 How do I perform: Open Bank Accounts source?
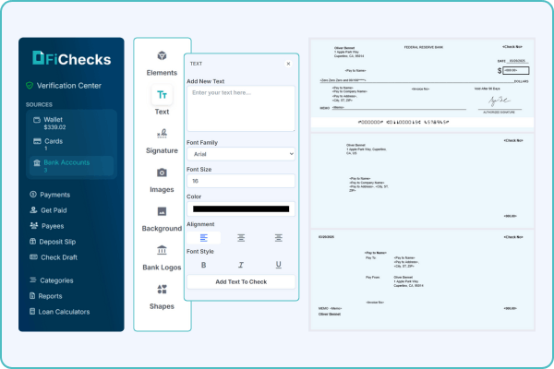tap(70, 162)
